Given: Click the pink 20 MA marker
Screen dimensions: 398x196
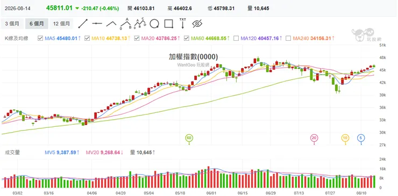Looking at the screenshot, I should (x=314, y=138).
